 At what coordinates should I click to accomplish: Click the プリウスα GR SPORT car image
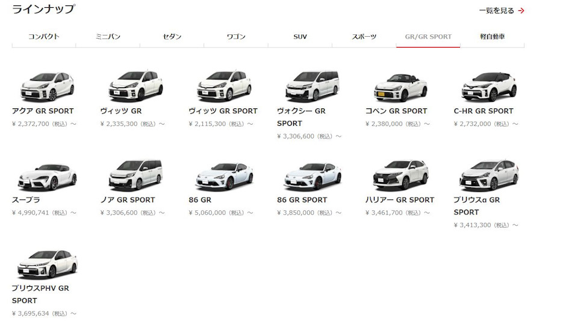tap(489, 176)
